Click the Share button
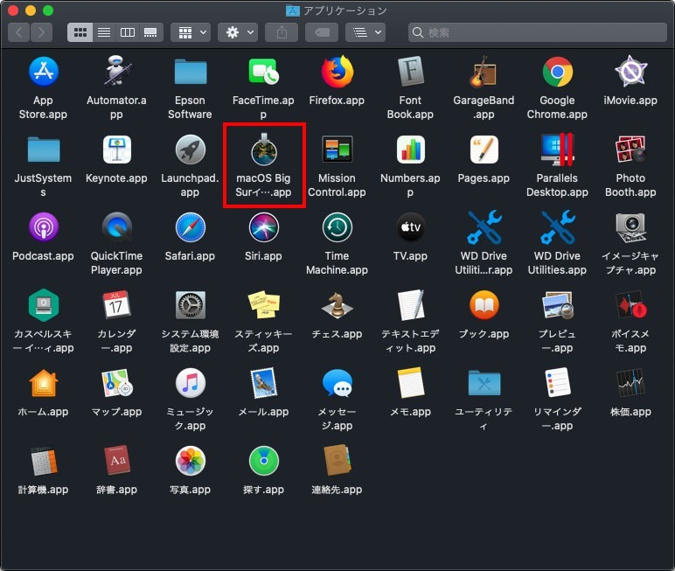This screenshot has width=675, height=571. point(282,32)
